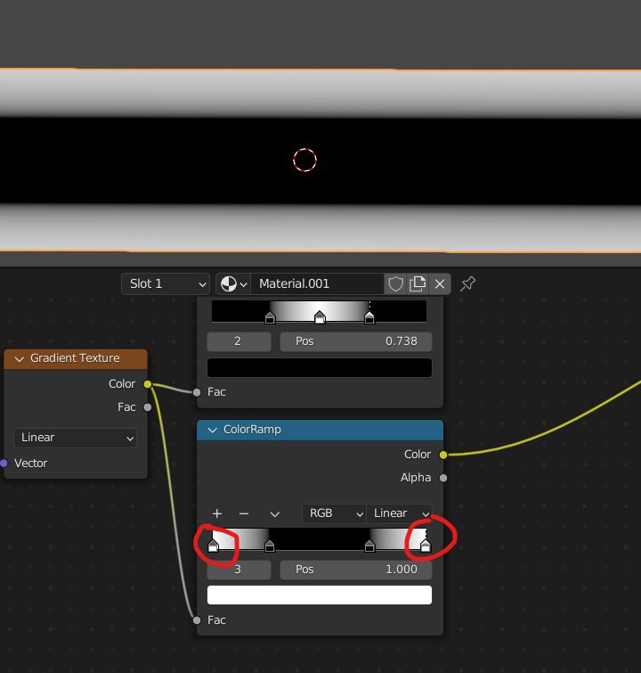Select lower ramp's first stop at left end
This screenshot has height=673, width=641.
pyautogui.click(x=213, y=546)
